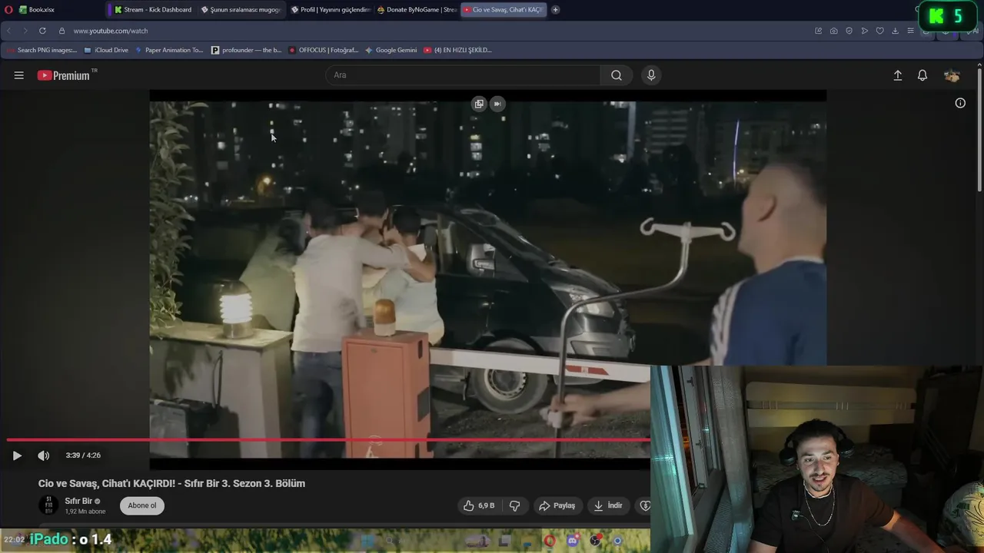This screenshot has width=984, height=553.
Task: Switch to Şunun sıralaması tab
Action: point(241,10)
